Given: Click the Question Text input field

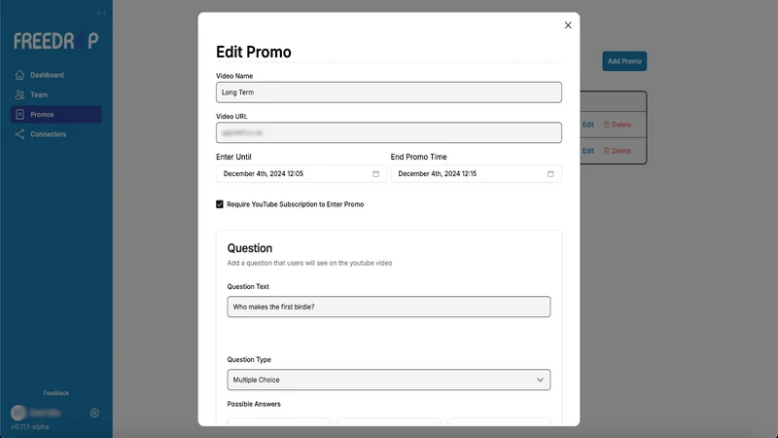Looking at the screenshot, I should [388, 307].
